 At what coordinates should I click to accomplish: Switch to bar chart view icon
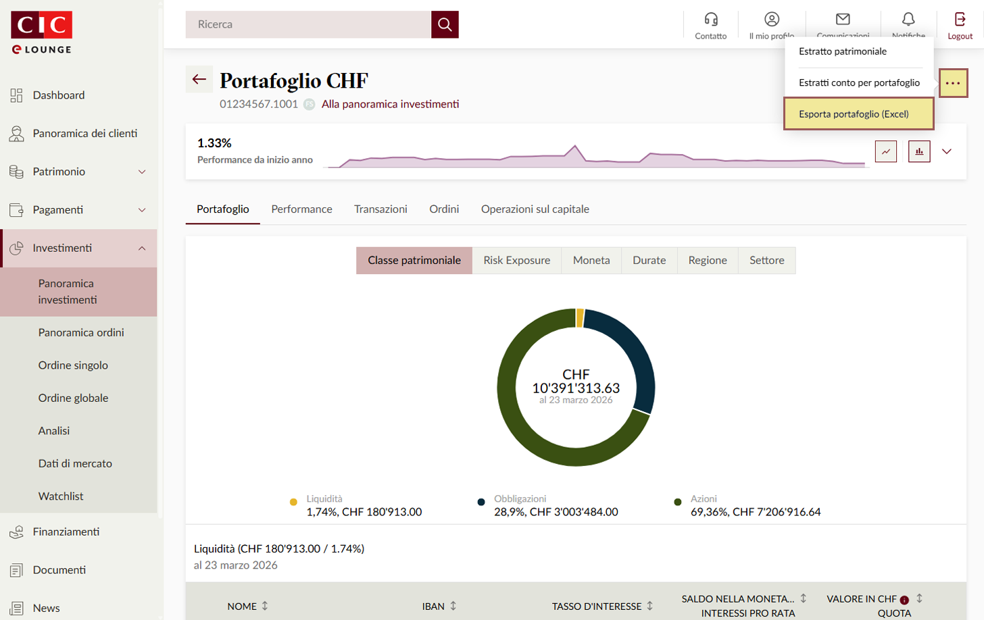[919, 151]
